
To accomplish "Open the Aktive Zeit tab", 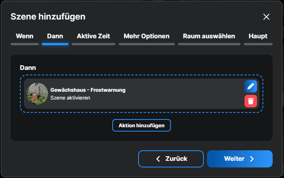I will coord(93,36).
